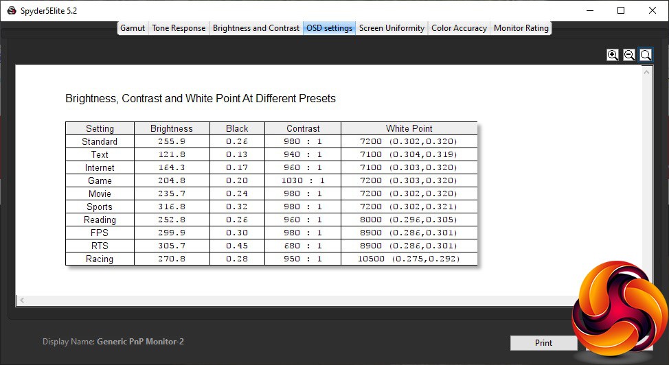This screenshot has height=365, width=669.
Task: Open the Color Accuracy tab
Action: [459, 28]
